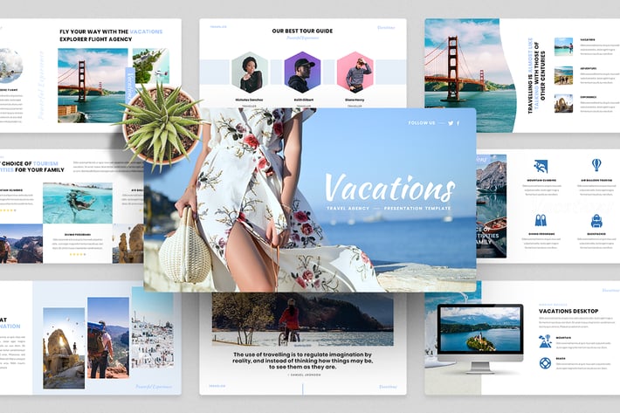Click the cyclist photo above the quote

pos(302,319)
